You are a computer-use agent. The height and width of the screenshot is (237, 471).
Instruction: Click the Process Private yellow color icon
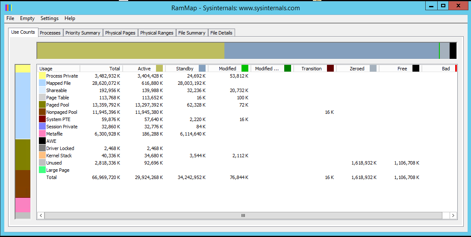[x=42, y=76]
